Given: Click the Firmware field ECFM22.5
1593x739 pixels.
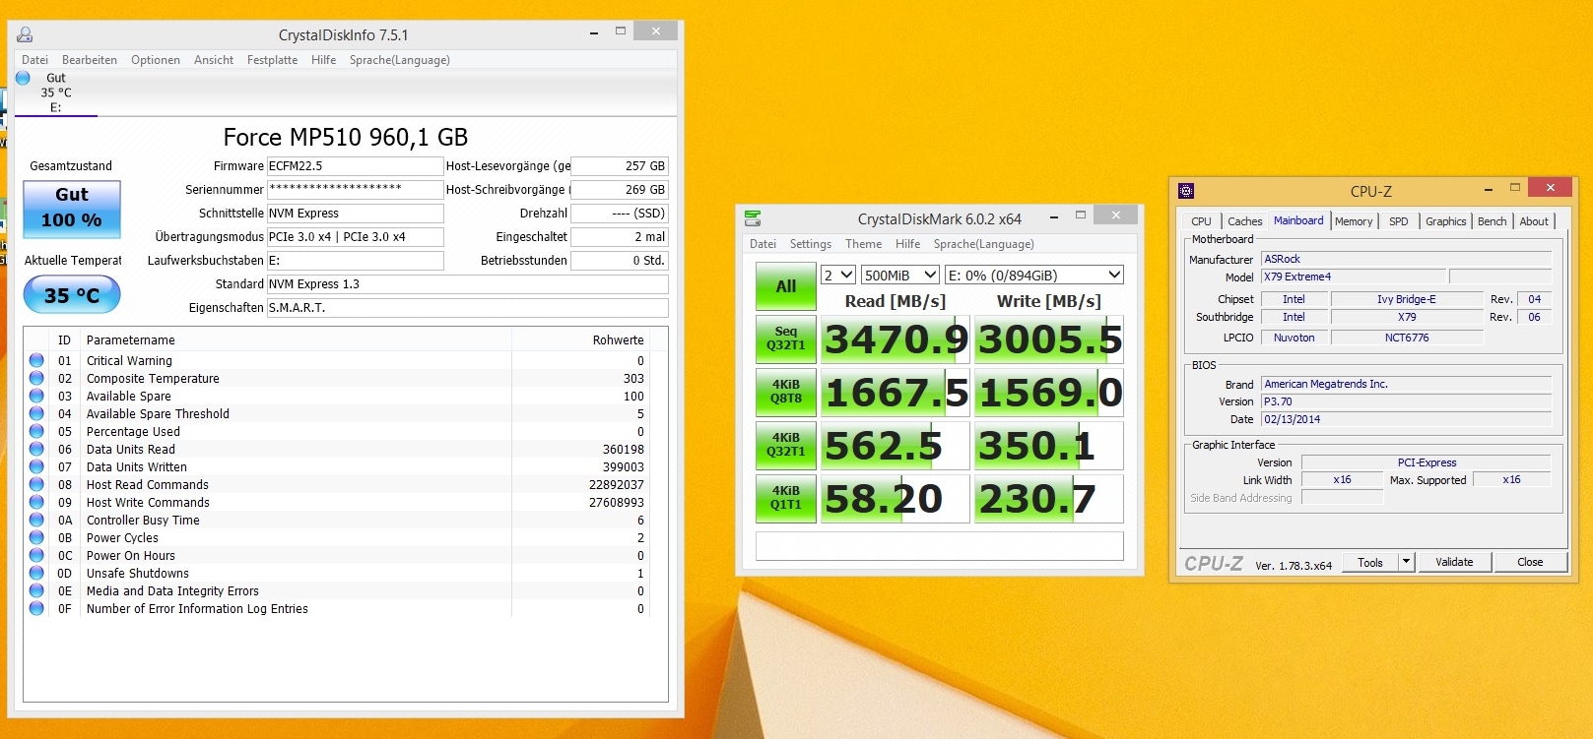Looking at the screenshot, I should 355,166.
